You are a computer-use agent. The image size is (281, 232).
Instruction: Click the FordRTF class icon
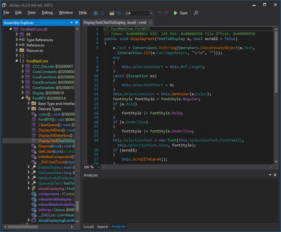[28, 98]
